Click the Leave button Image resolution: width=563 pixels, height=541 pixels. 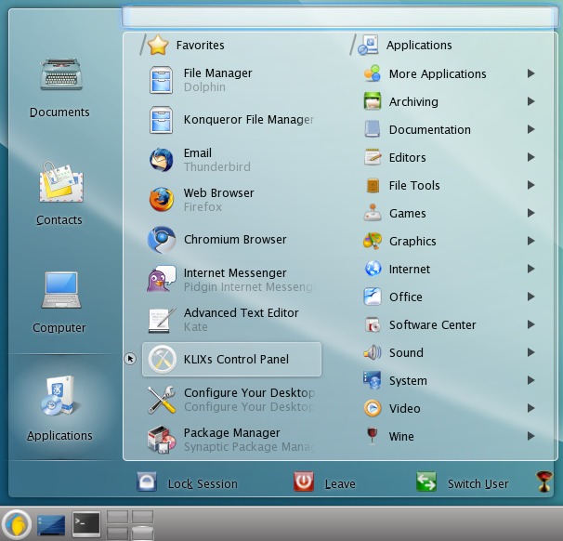(x=326, y=483)
